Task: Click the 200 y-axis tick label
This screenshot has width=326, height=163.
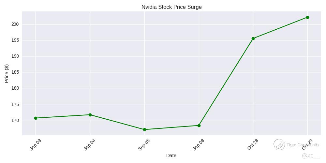Action: 15,24
